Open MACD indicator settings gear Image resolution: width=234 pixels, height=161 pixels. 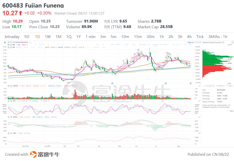[x=8, y=117]
